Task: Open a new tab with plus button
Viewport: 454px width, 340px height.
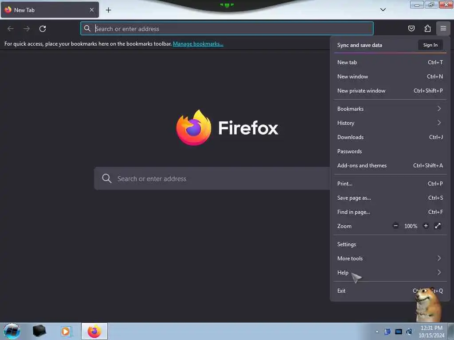Action: tap(108, 10)
